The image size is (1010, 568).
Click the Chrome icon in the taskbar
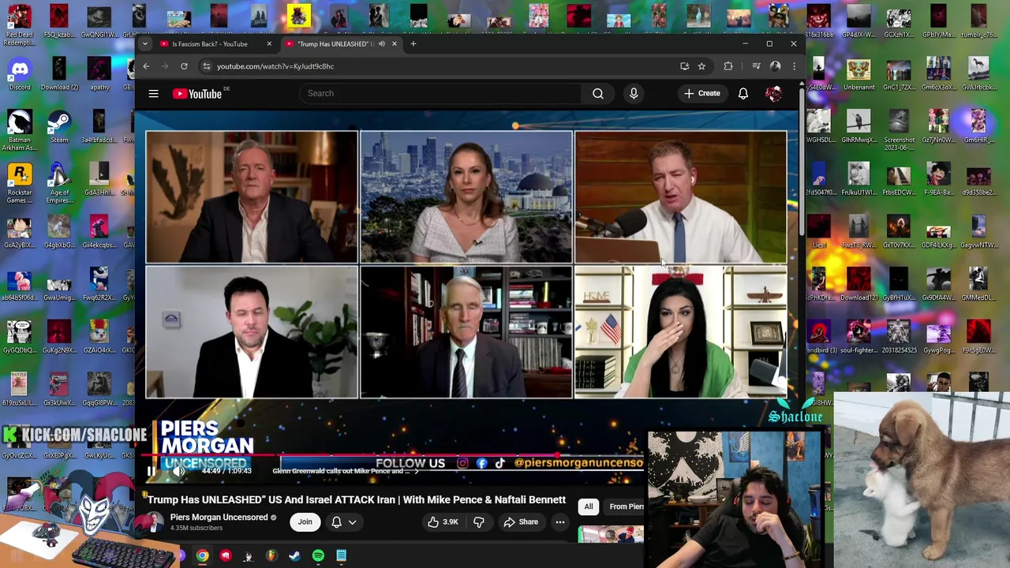203,555
